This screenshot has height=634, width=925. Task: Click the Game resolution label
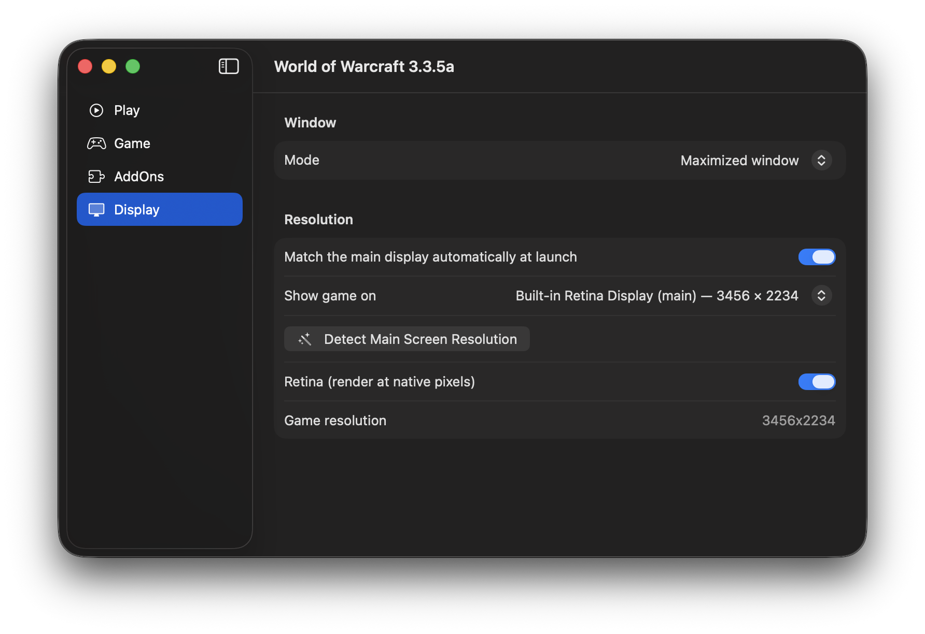coord(335,421)
